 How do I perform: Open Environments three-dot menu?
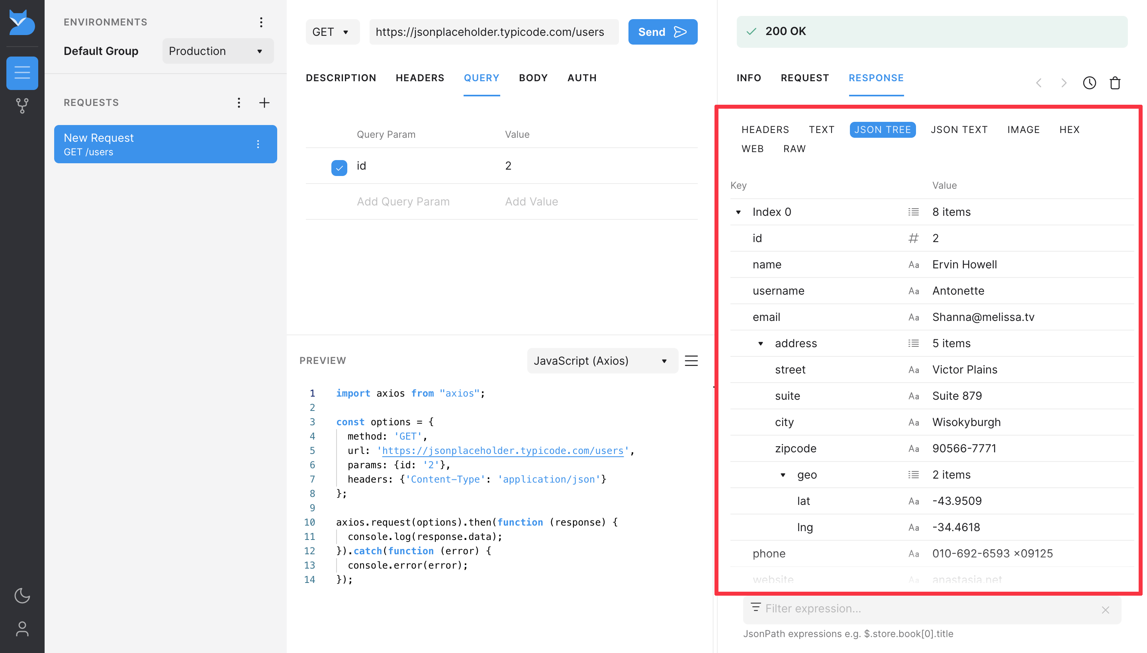point(261,22)
